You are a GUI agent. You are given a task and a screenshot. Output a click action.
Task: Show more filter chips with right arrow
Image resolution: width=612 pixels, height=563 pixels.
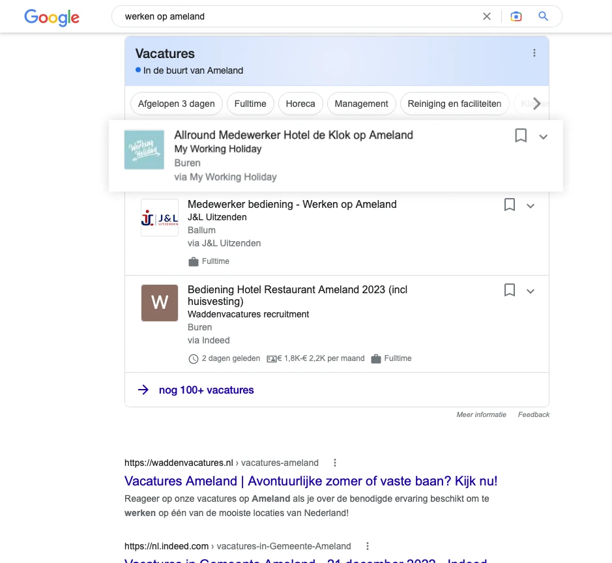pos(537,104)
